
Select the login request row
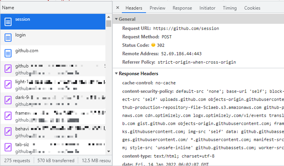pos(53,37)
